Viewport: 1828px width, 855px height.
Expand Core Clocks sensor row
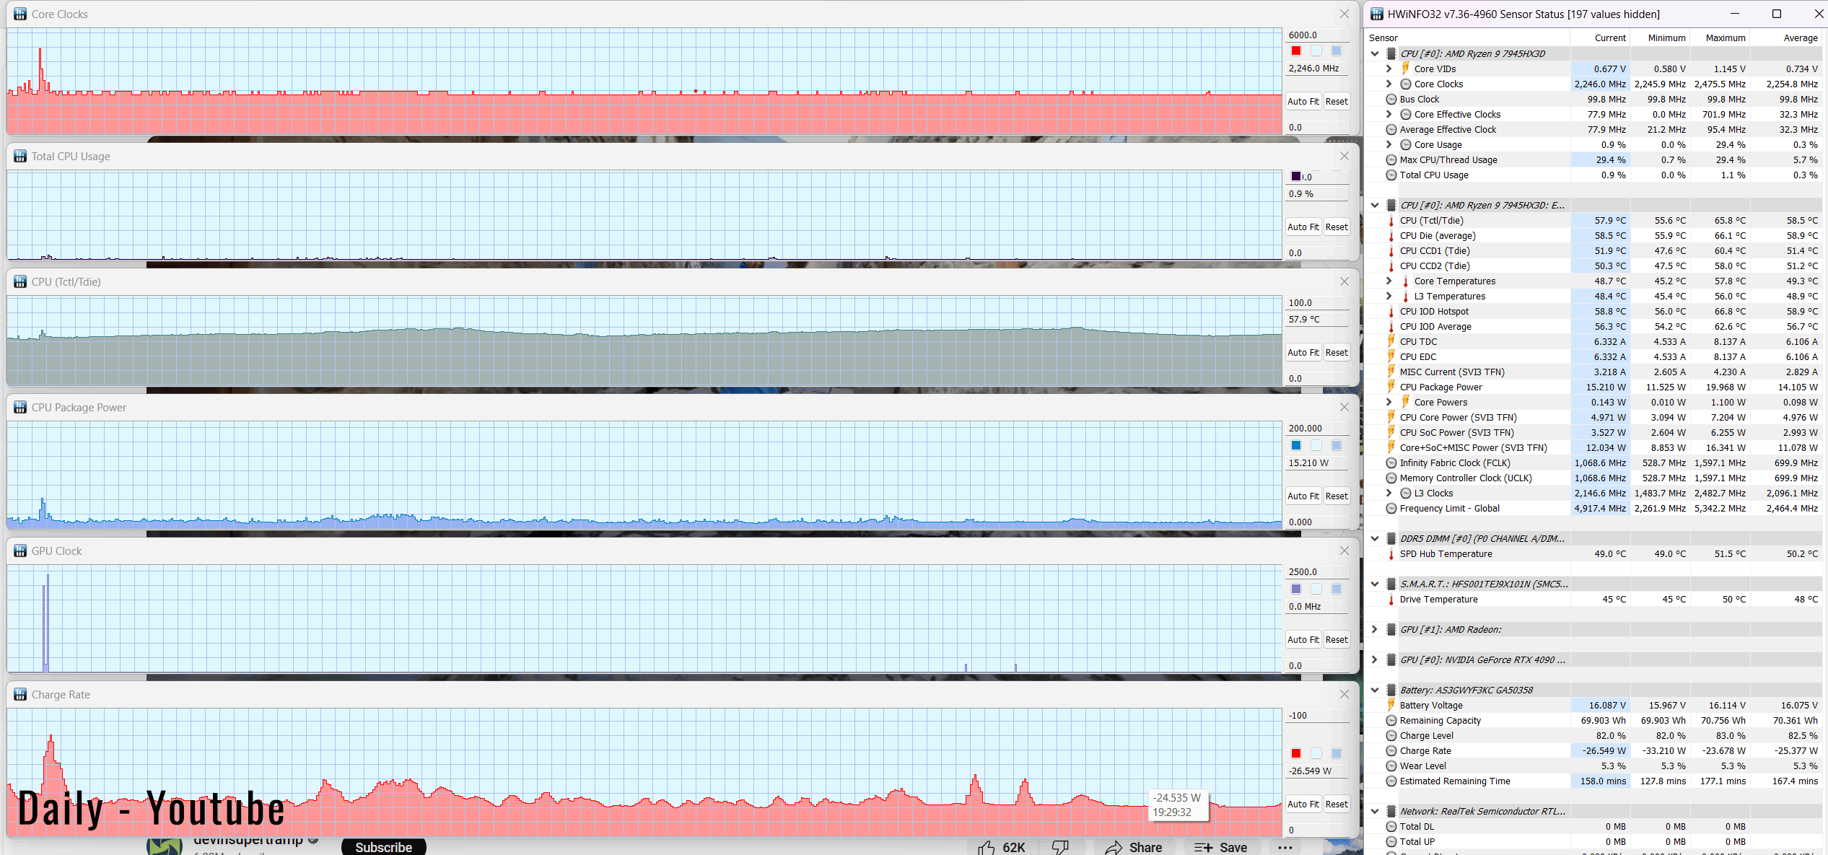(x=1389, y=84)
